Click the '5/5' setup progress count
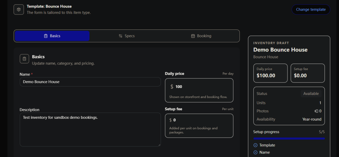339x157 pixels. pos(322,132)
